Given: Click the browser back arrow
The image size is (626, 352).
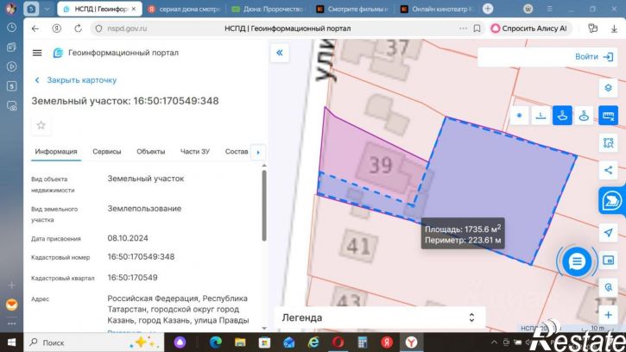Looking at the screenshot, I should (x=35, y=28).
